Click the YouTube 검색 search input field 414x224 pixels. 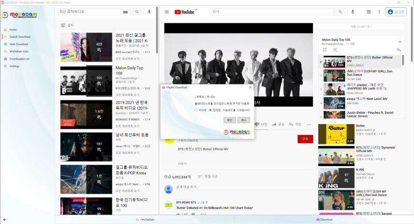(272, 12)
